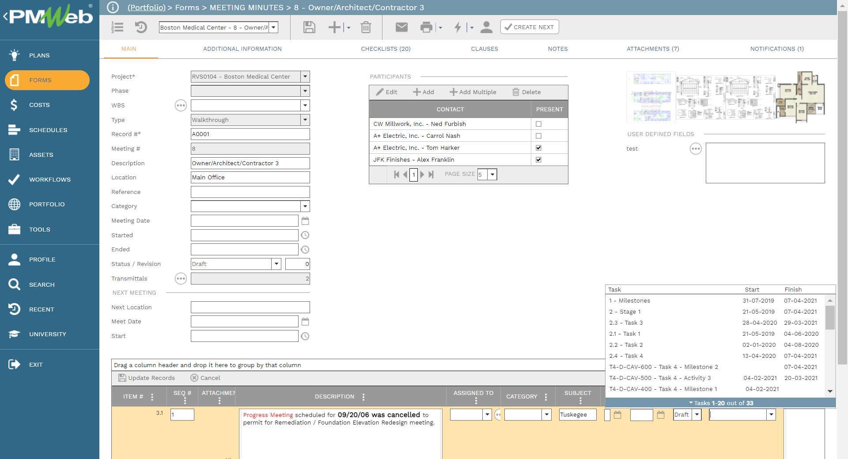Open the Started time picker clock

(305, 235)
